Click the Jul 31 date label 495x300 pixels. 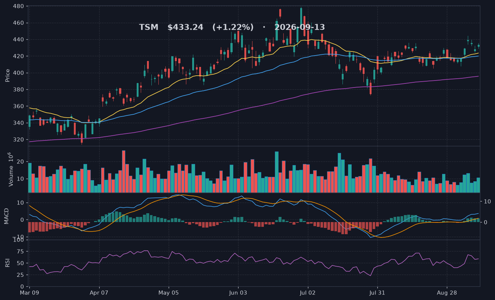377,293
